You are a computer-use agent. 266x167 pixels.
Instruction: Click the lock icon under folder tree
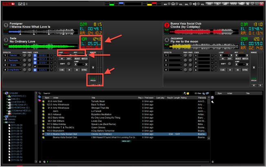[40, 162]
